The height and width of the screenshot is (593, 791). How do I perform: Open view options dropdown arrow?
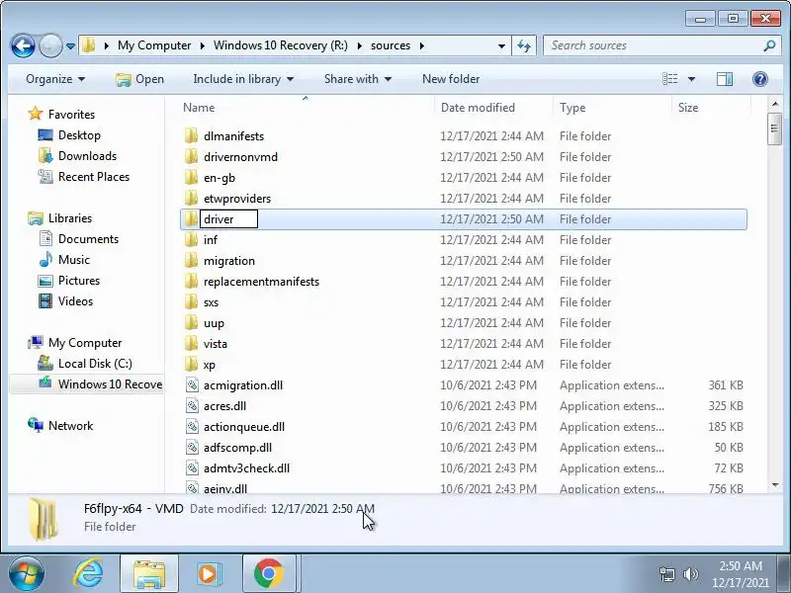pyautogui.click(x=691, y=79)
